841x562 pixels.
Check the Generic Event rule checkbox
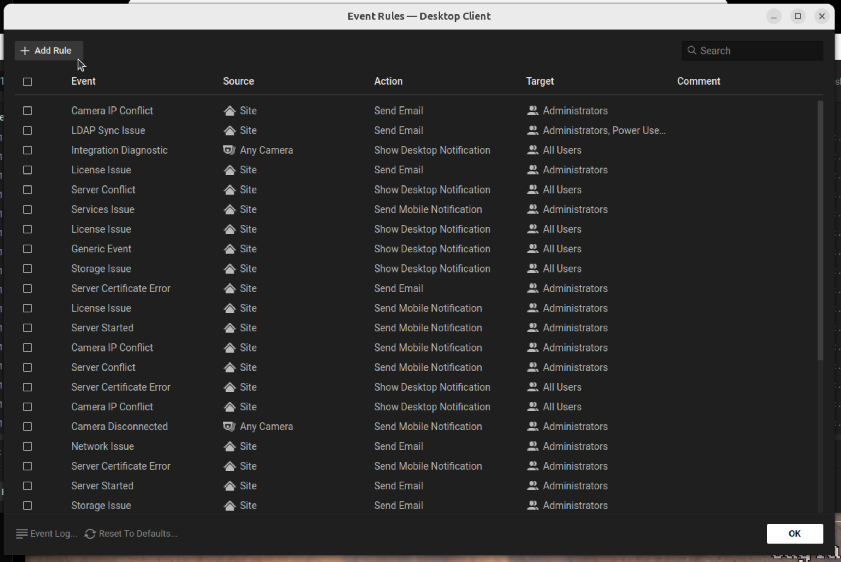pos(28,249)
